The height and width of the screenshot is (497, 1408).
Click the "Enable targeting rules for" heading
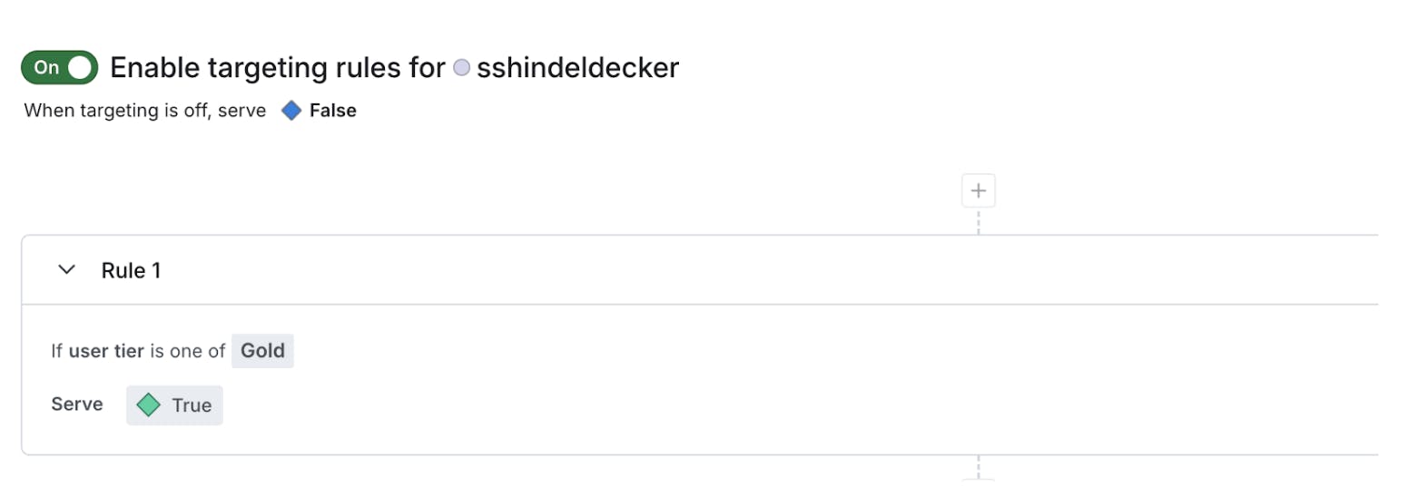tap(278, 68)
